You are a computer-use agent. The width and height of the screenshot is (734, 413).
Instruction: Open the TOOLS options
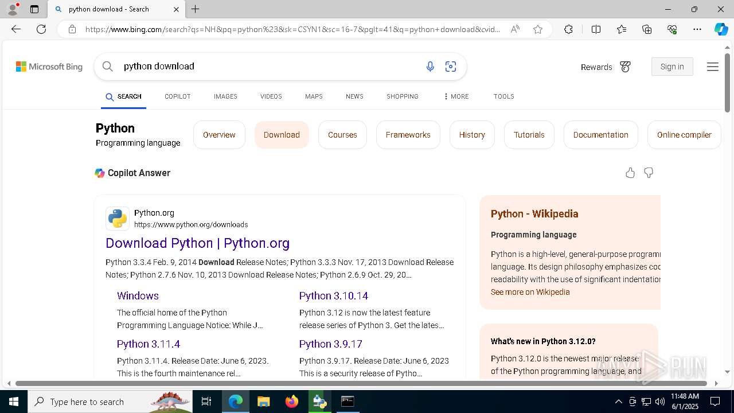(x=503, y=96)
